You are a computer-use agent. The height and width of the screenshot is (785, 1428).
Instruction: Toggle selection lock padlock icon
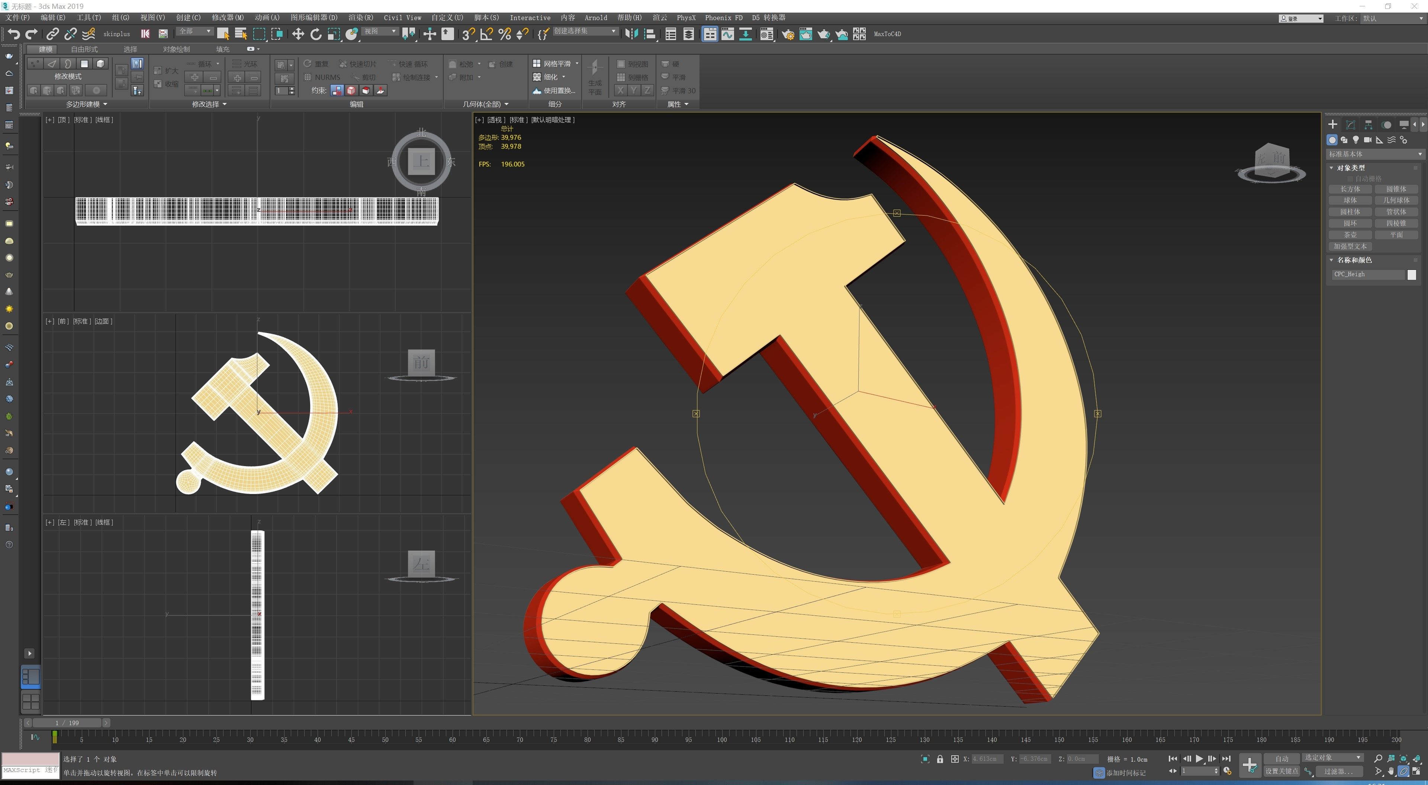940,759
